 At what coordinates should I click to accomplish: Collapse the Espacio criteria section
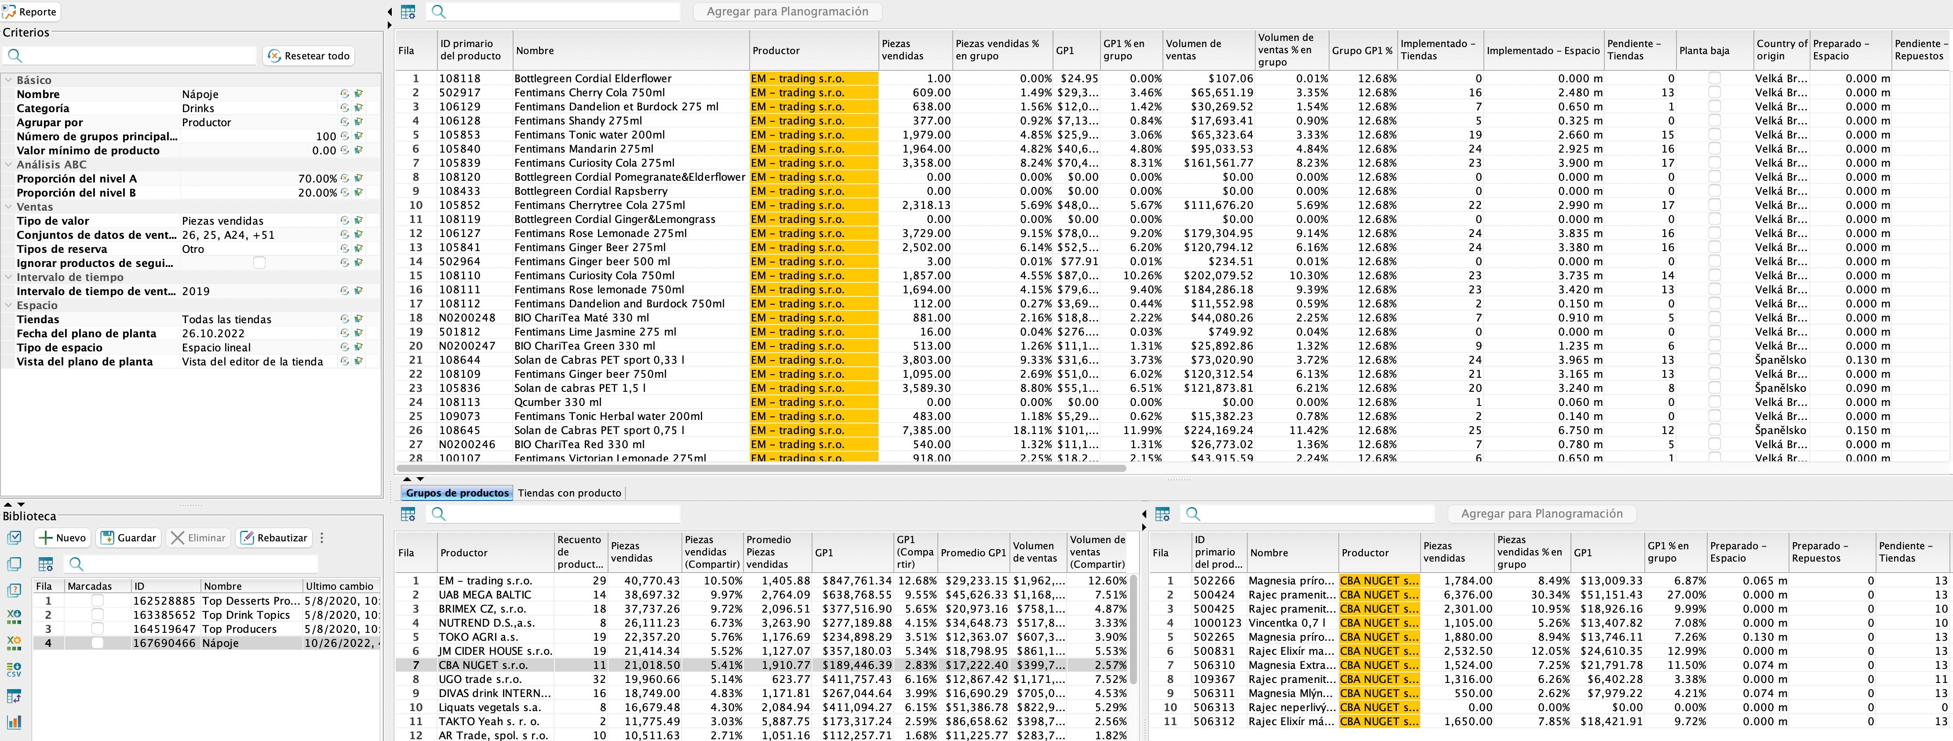pyautogui.click(x=7, y=305)
